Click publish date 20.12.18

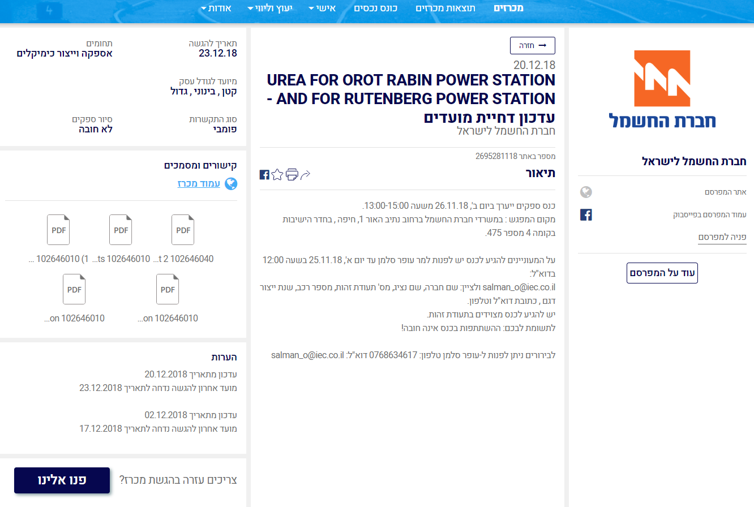coord(534,65)
